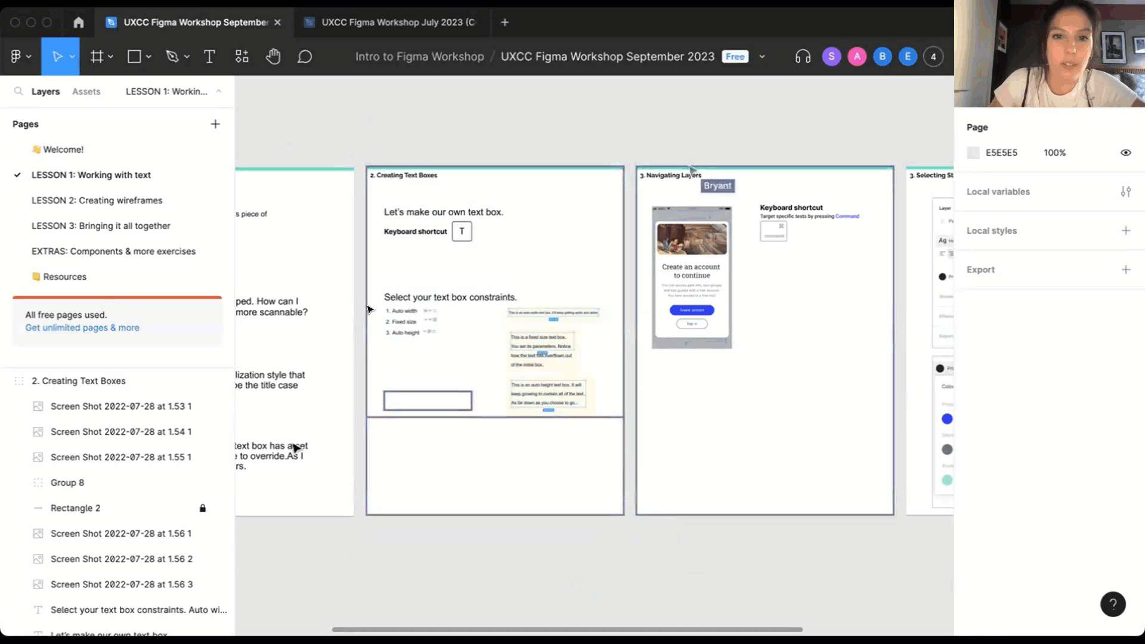Open Move tools dropdown arrow
The height and width of the screenshot is (644, 1145).
(x=72, y=57)
